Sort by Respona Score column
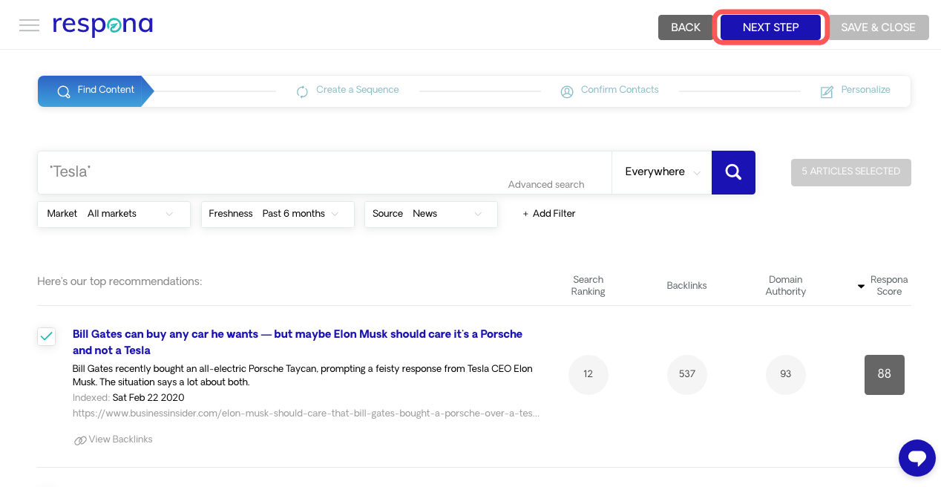941x487 pixels. pyautogui.click(x=889, y=286)
